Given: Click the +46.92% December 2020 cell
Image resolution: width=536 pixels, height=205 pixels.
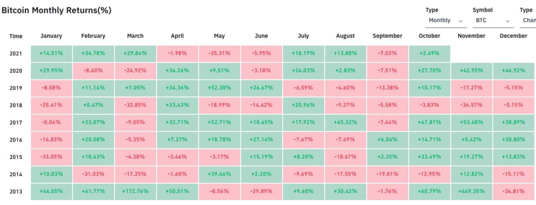Looking at the screenshot, I should tap(513, 71).
